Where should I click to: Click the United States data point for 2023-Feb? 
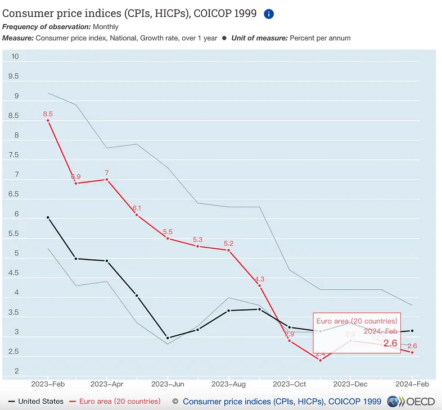[x=48, y=217]
